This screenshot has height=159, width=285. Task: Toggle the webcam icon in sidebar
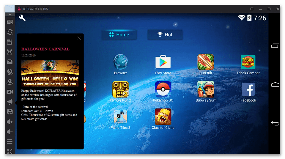pos(10,72)
